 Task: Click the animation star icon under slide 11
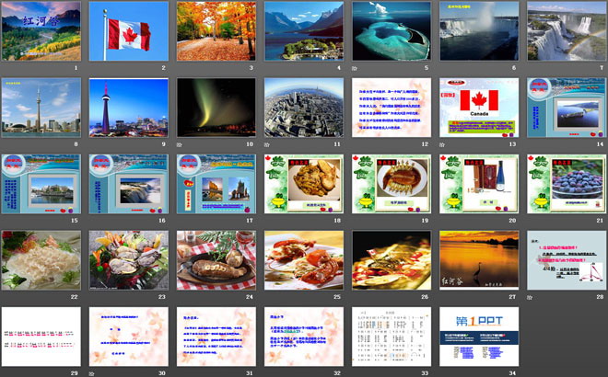click(x=267, y=146)
